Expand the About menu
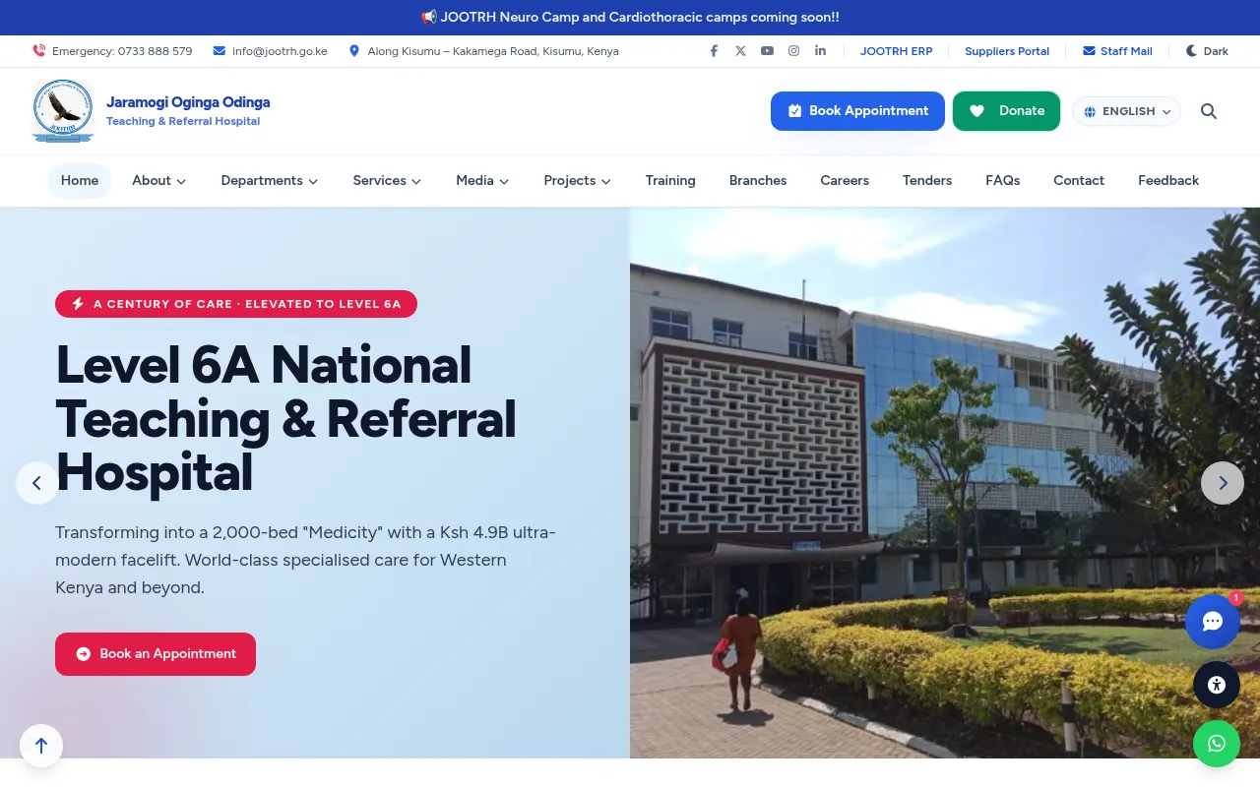This screenshot has width=1260, height=787. point(159,181)
